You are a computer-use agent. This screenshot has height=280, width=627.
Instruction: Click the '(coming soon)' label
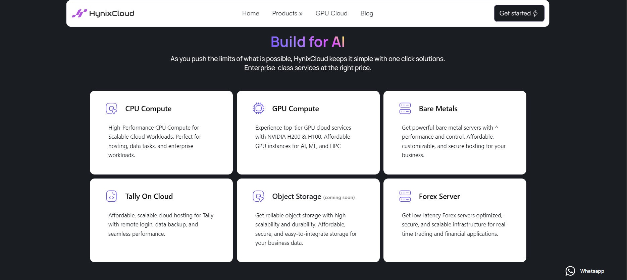point(339,198)
